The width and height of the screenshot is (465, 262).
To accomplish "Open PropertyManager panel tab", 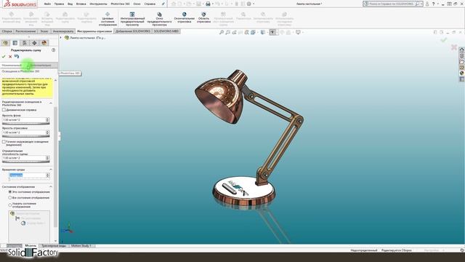I will click(15, 43).
